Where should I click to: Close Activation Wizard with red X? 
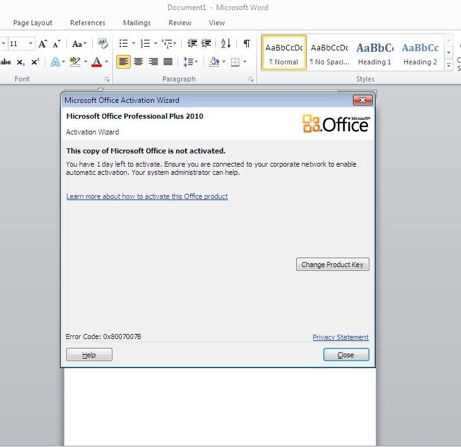362,100
